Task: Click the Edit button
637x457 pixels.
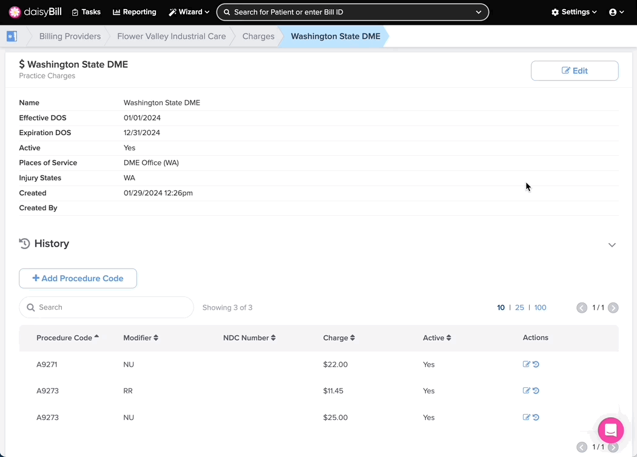Action: [575, 71]
